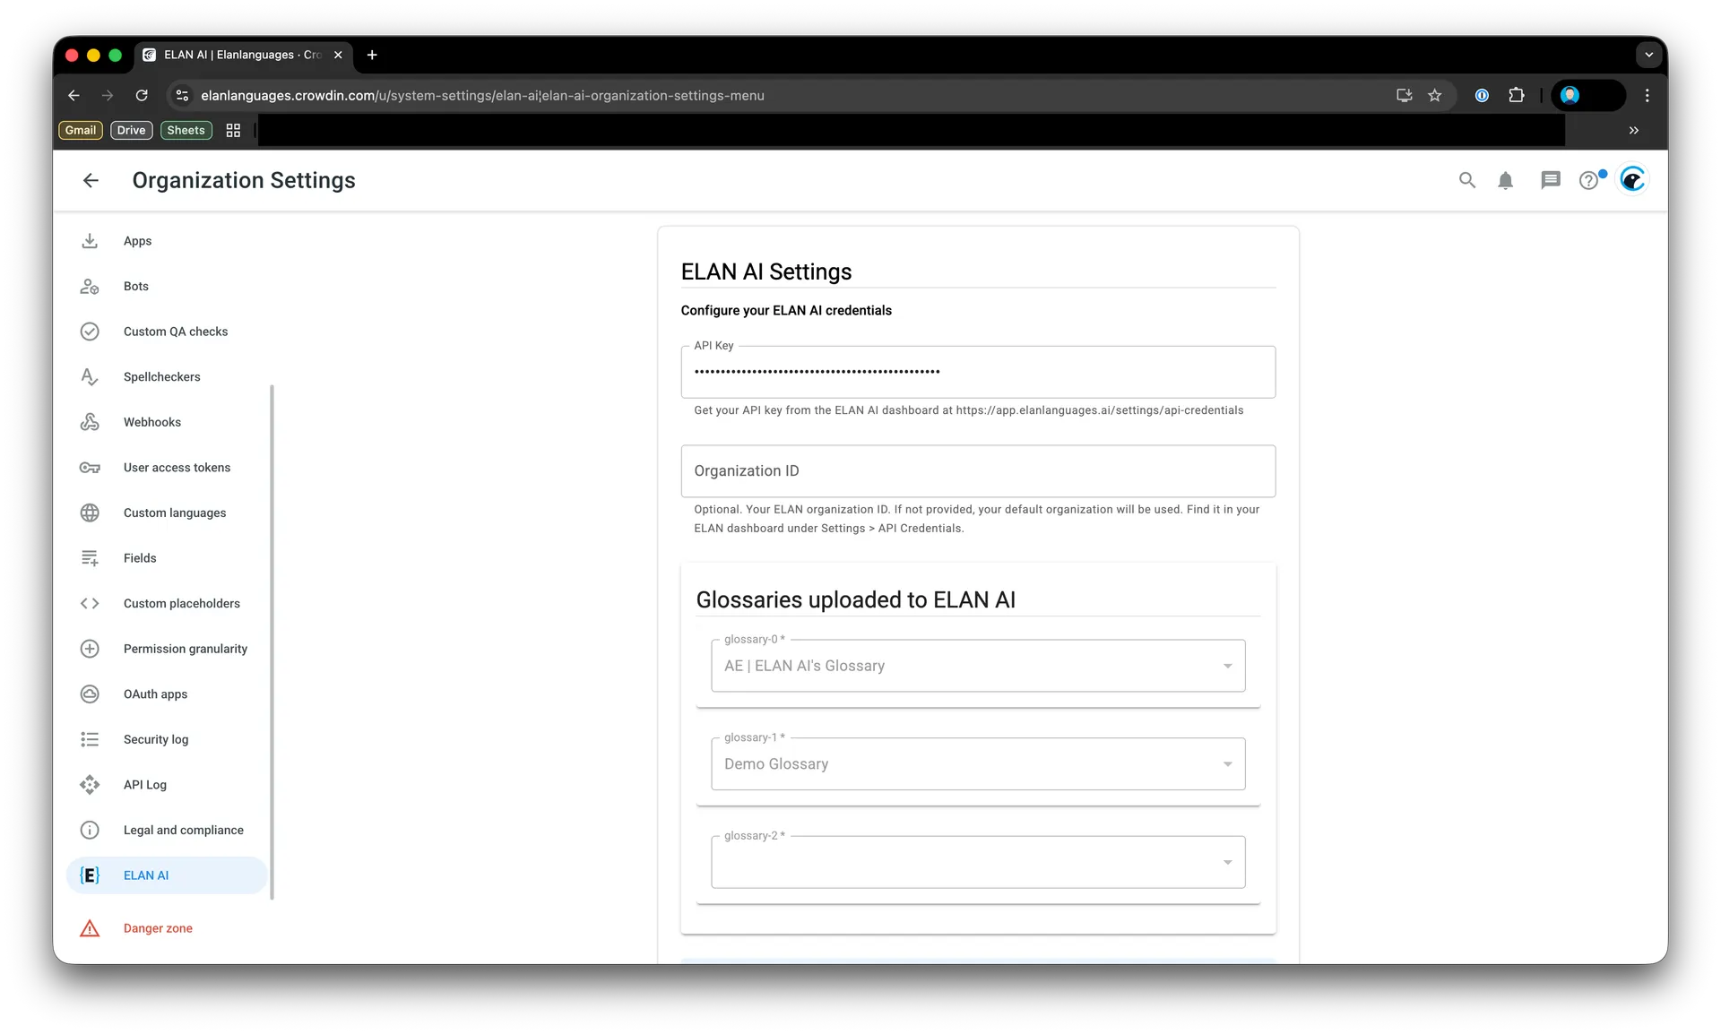This screenshot has width=1721, height=1034.
Task: Select the Bots section icon
Action: tap(90, 286)
